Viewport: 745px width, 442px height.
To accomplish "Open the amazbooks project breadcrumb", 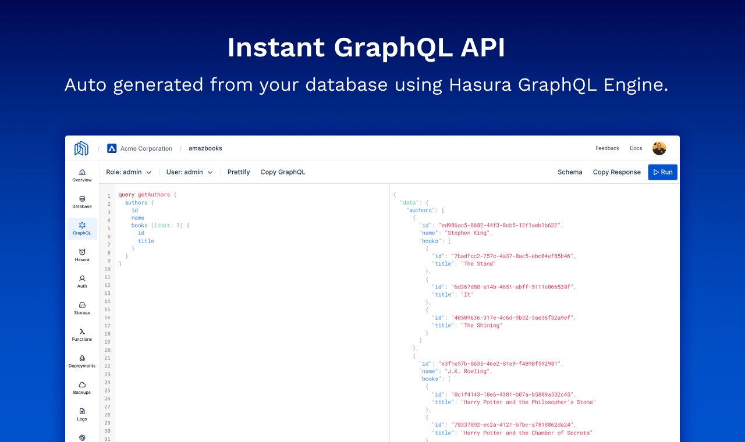I will click(205, 148).
